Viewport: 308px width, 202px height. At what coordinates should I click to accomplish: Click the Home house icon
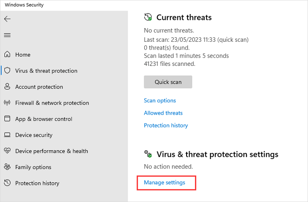[x=7, y=55]
